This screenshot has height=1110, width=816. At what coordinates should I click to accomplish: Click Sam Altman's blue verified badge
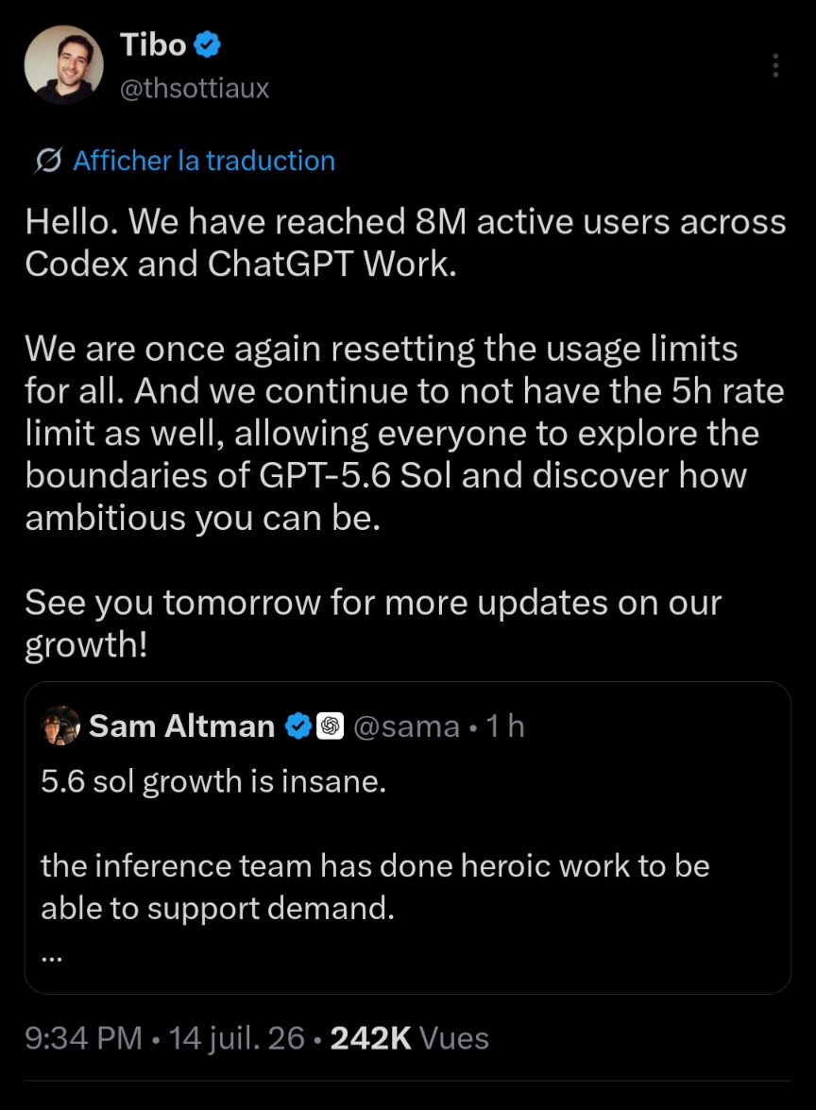(x=297, y=726)
